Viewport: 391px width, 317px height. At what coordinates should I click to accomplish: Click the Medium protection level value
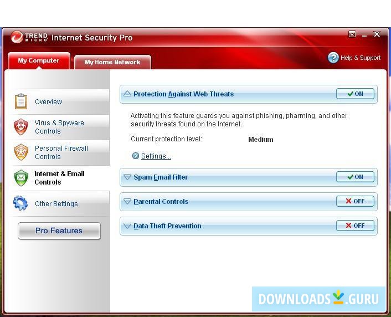pos(261,139)
